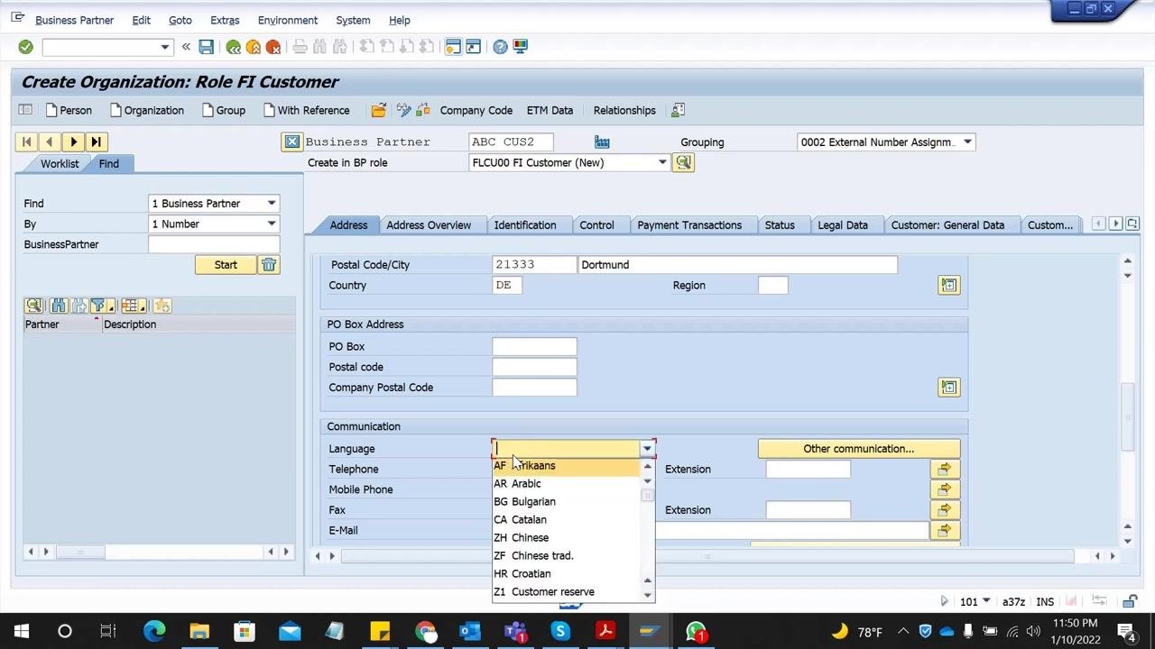Viewport: 1155px width, 649px height.
Task: Collapse the Language dropdown arrow
Action: 647,449
